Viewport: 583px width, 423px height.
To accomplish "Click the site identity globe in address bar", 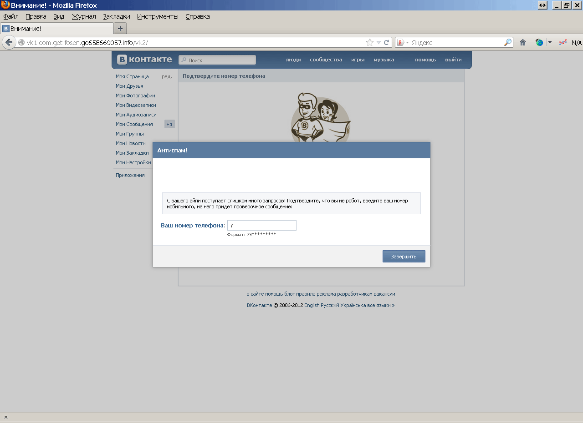I will click(x=21, y=42).
